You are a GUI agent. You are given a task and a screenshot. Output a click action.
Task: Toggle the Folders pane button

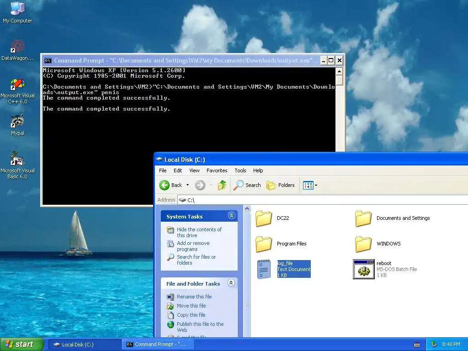[x=281, y=185]
